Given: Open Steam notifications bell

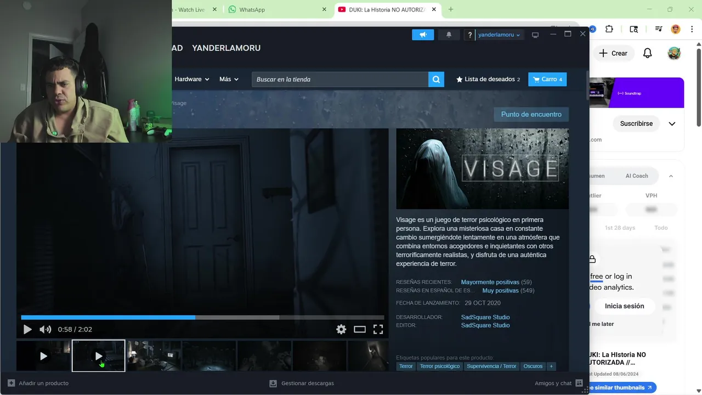Looking at the screenshot, I should (x=449, y=35).
